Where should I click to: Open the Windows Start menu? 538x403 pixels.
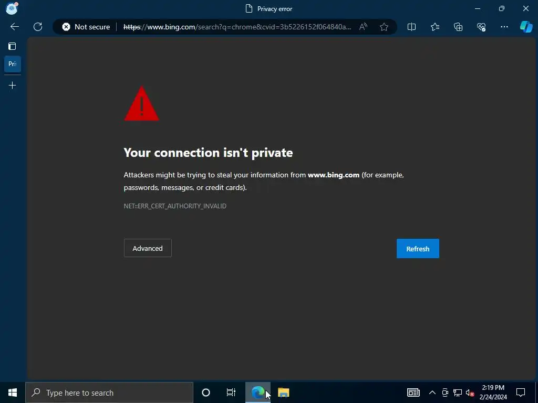pos(13,393)
